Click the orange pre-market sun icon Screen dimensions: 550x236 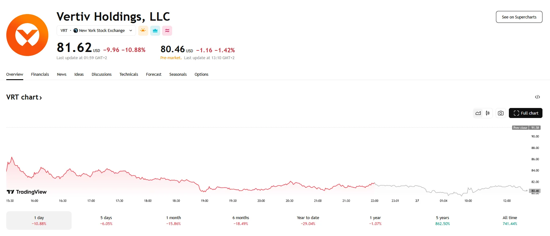tap(143, 31)
